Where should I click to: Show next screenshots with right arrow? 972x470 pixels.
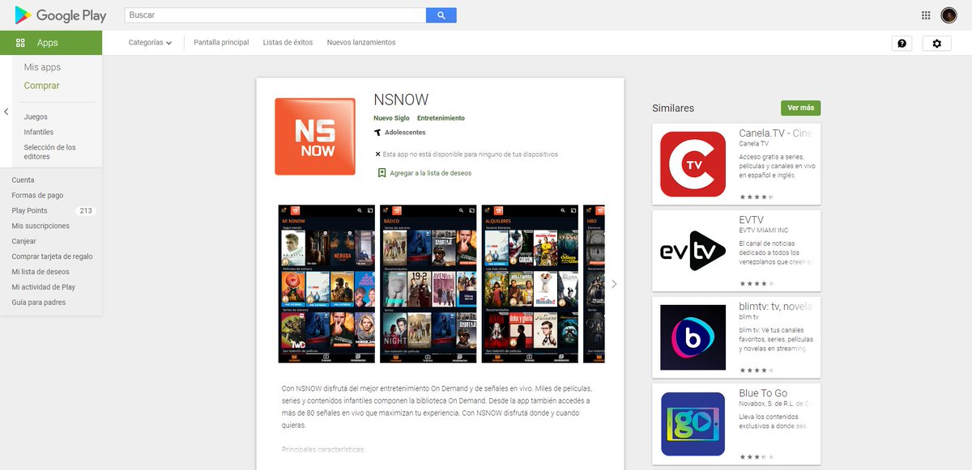[x=614, y=284]
